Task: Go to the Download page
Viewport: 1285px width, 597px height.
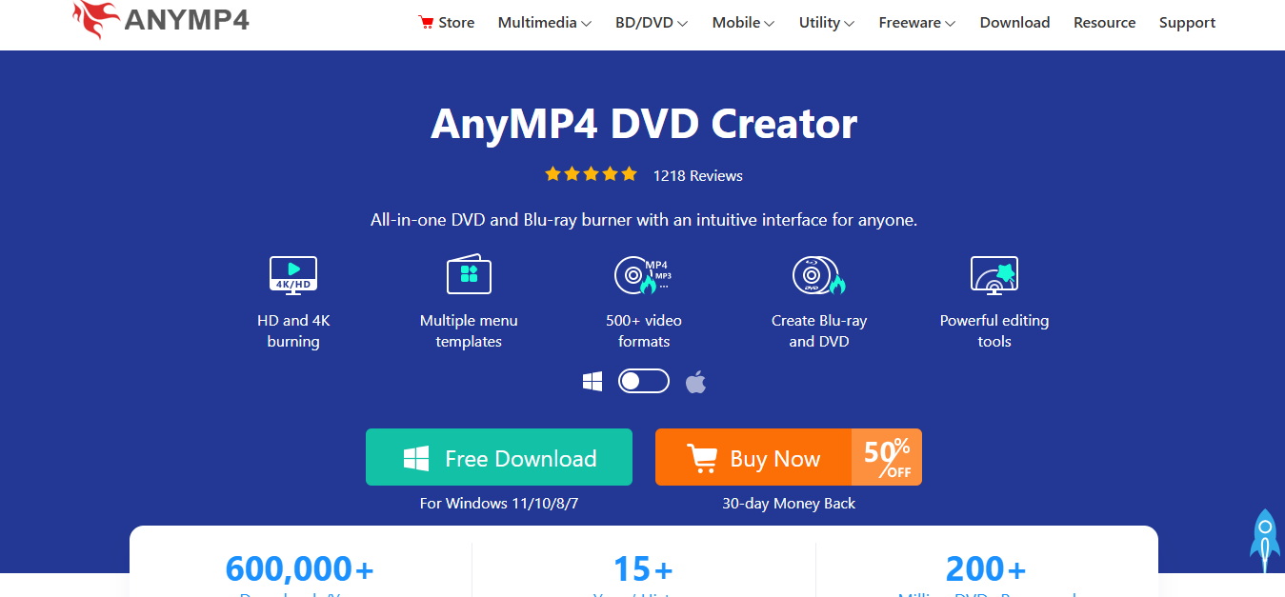Action: tap(1014, 23)
